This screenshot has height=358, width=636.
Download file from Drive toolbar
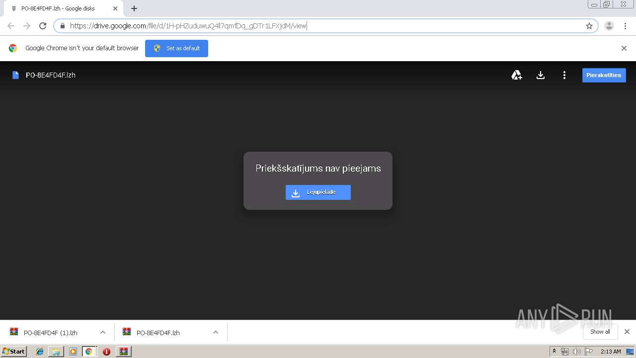(541, 75)
